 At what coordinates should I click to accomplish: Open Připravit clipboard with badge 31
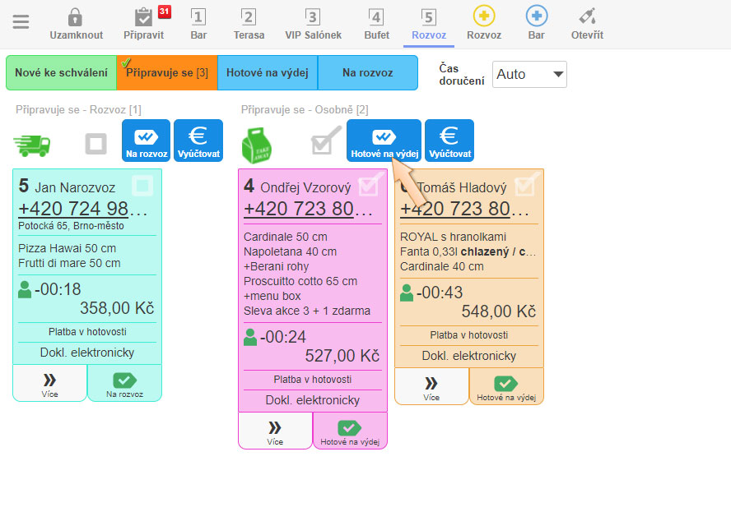point(143,17)
